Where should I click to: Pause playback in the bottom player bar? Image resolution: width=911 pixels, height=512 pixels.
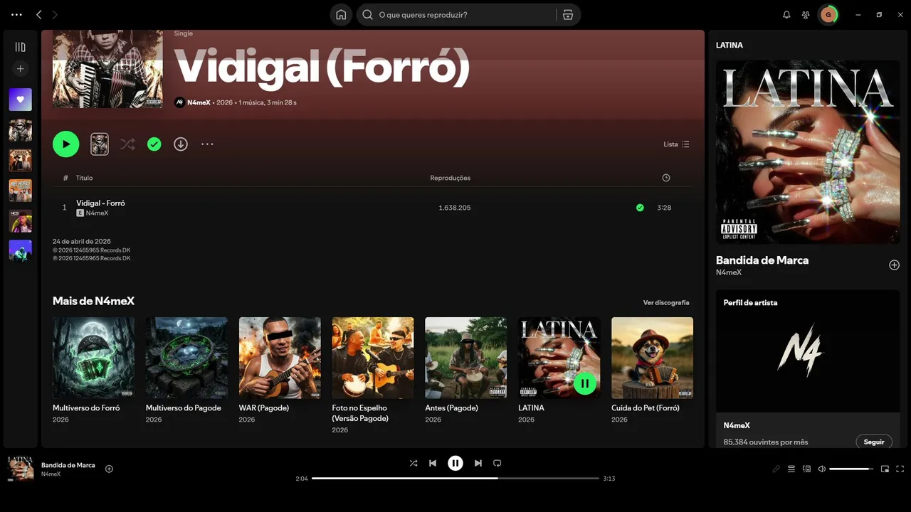pos(455,464)
